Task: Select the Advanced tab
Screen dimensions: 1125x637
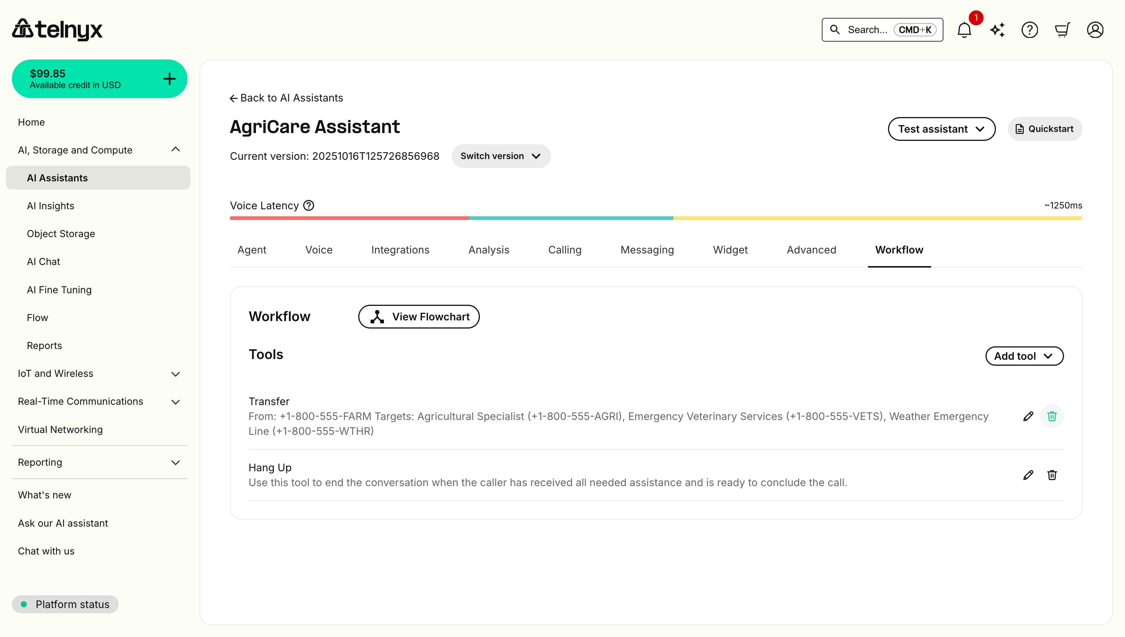Action: pyautogui.click(x=811, y=250)
